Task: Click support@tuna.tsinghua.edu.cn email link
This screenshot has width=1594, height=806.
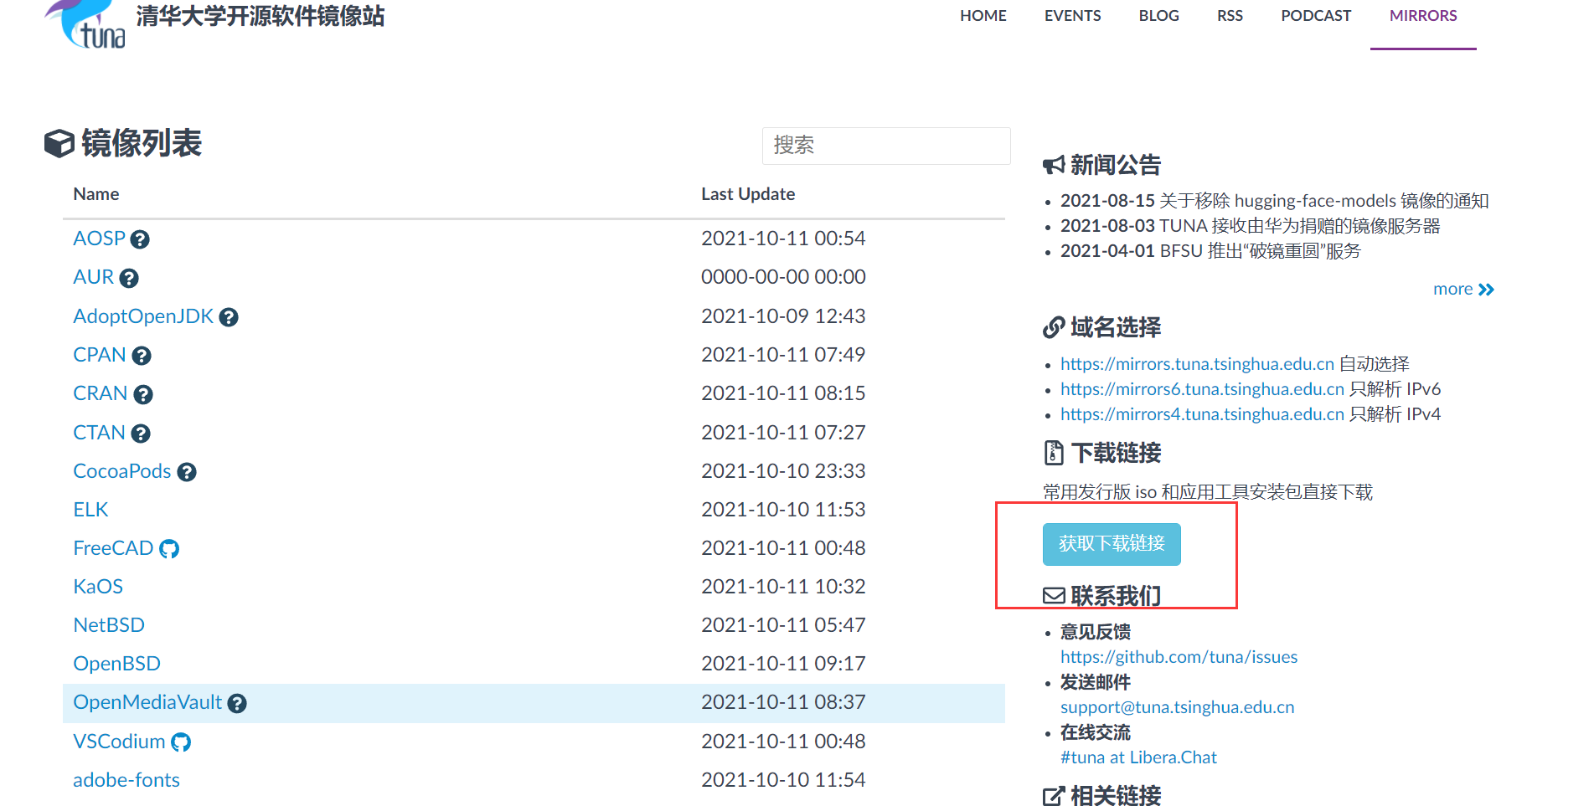Action: (1177, 707)
